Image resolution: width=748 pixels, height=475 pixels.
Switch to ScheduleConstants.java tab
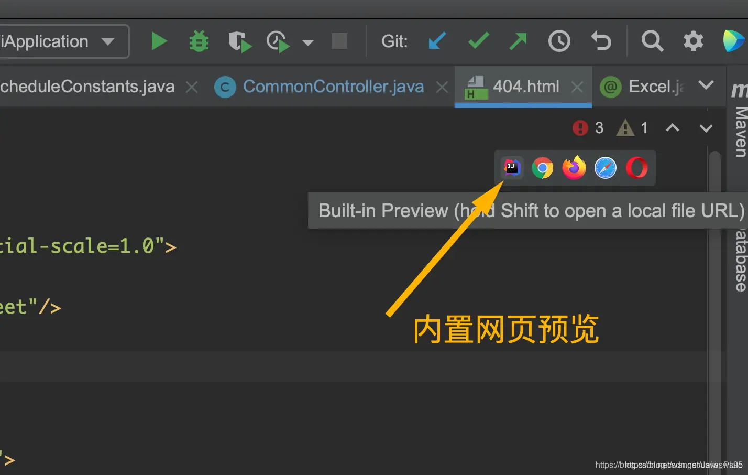click(x=87, y=87)
